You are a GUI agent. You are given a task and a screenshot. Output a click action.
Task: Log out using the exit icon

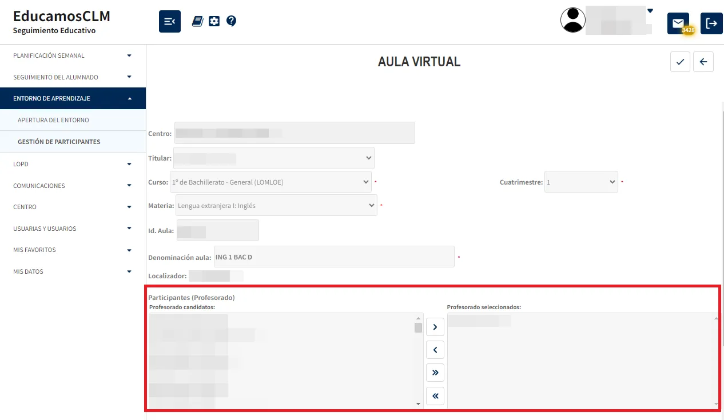point(711,23)
